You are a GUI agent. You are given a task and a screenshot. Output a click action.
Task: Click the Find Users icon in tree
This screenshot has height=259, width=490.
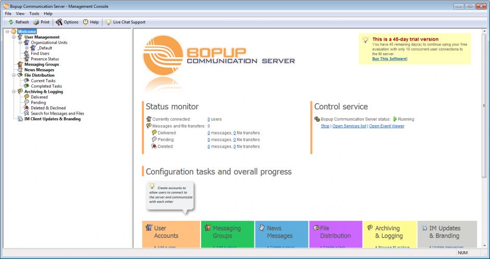pos(27,54)
